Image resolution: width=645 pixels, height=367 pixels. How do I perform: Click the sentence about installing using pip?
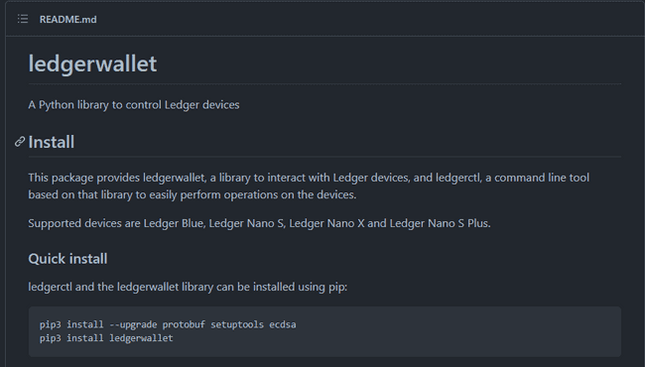coord(188,287)
